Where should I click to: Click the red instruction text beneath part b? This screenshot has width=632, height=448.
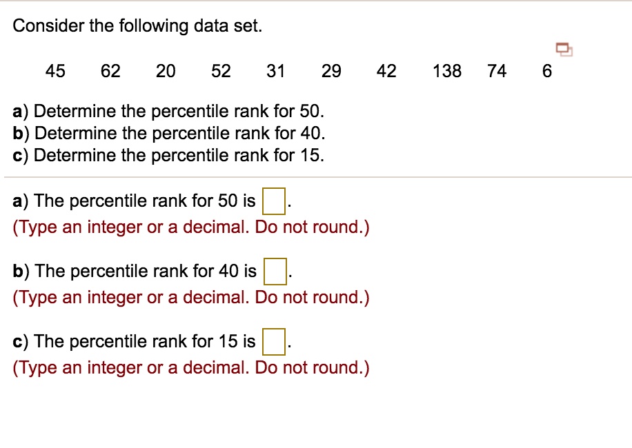(190, 297)
